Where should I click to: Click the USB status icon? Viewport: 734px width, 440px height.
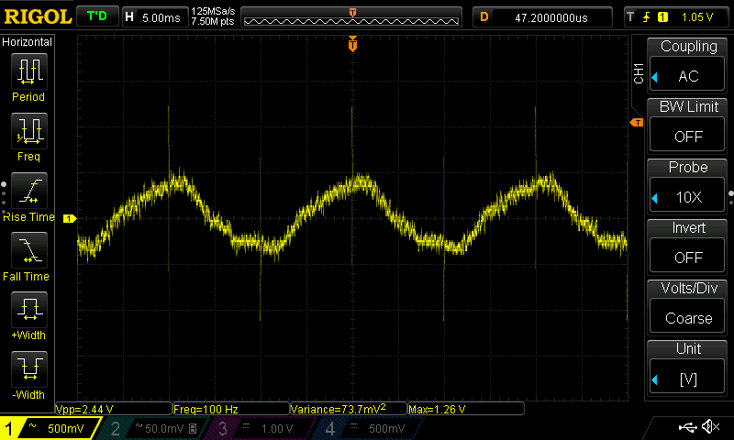pos(686,427)
